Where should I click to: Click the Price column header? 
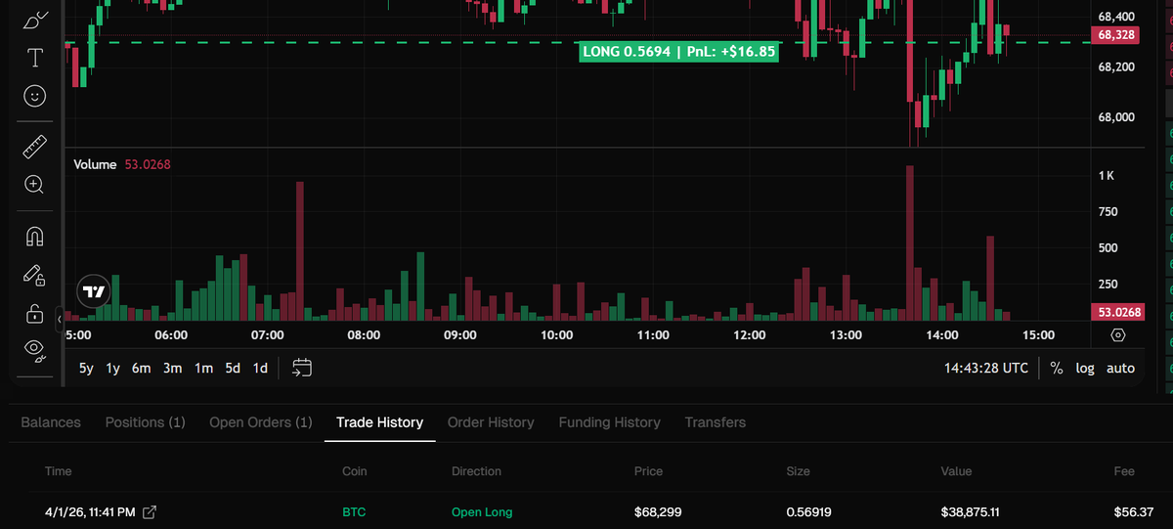pos(649,471)
